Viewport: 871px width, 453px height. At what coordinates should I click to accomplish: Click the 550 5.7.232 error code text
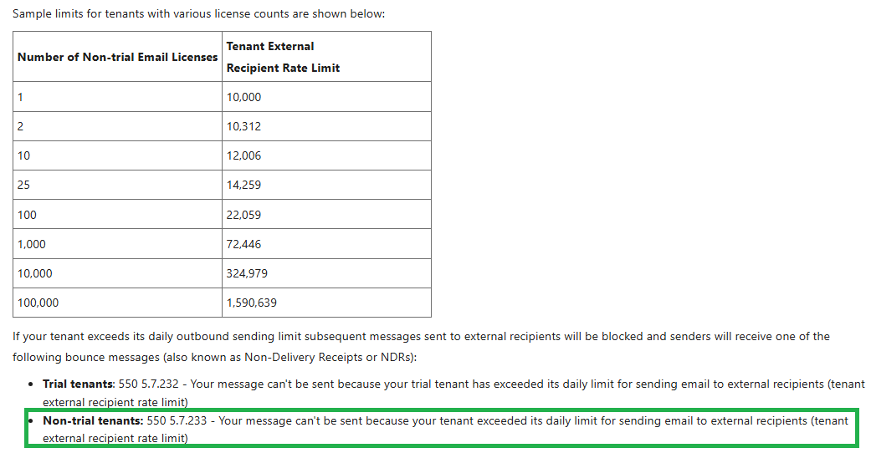click(x=149, y=384)
